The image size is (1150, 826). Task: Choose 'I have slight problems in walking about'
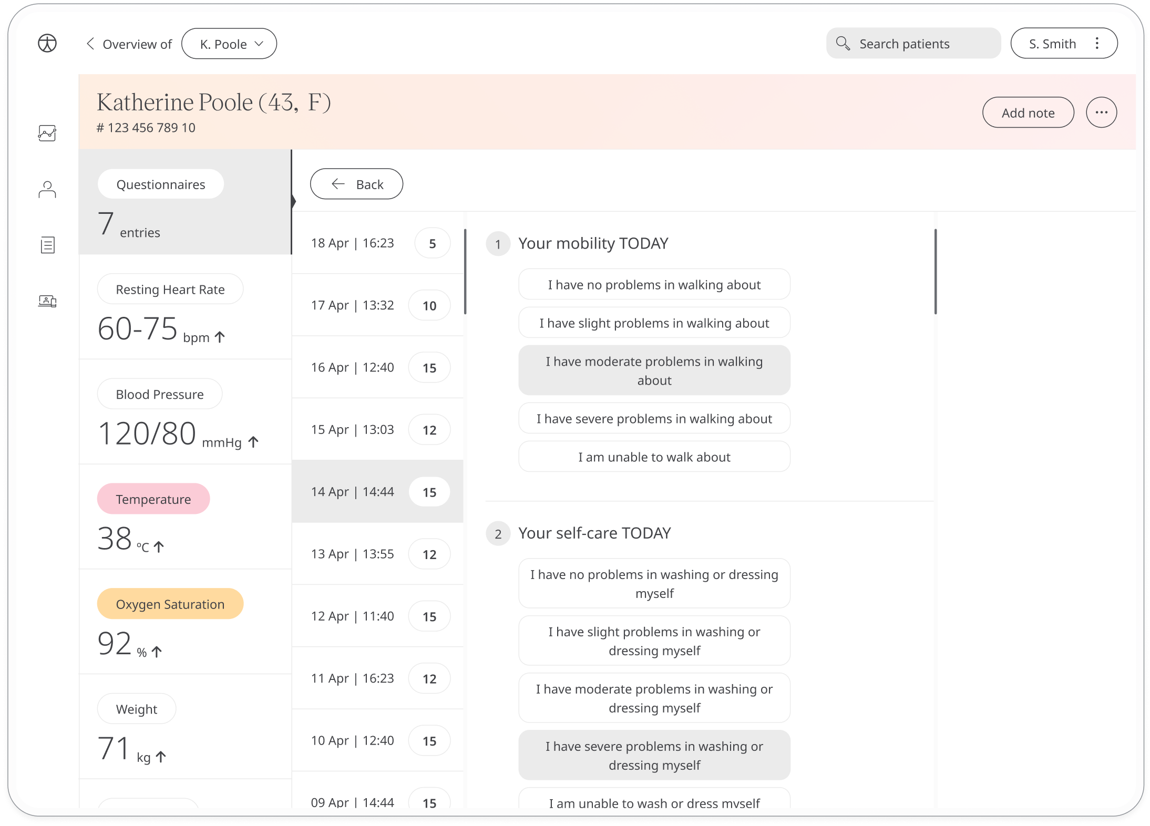pos(654,323)
